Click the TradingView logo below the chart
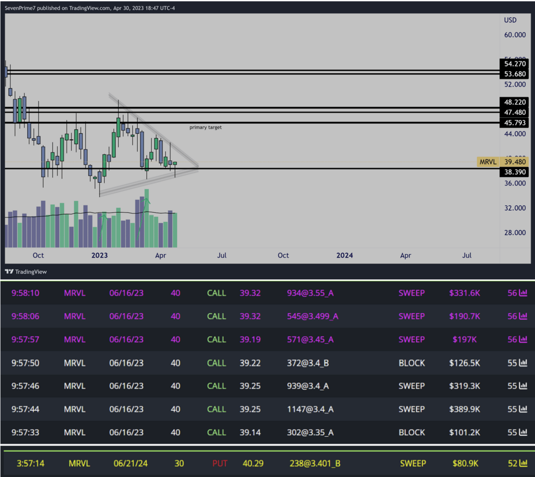535x477 pixels. click(x=26, y=272)
